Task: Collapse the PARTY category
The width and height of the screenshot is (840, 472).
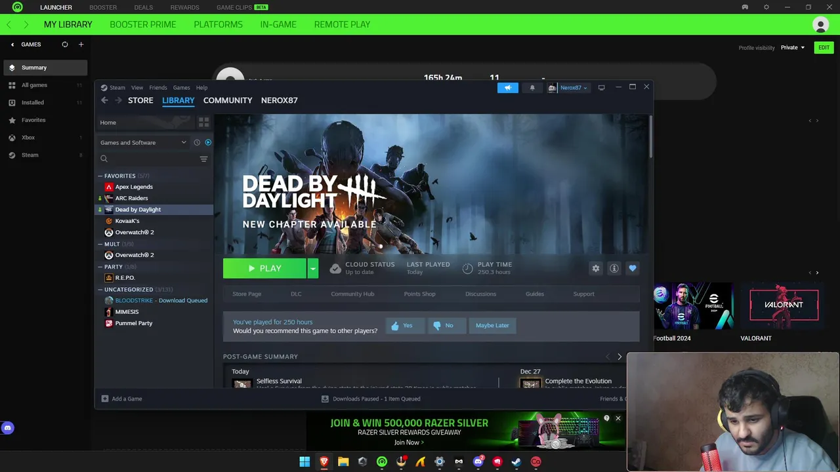Action: (100, 267)
